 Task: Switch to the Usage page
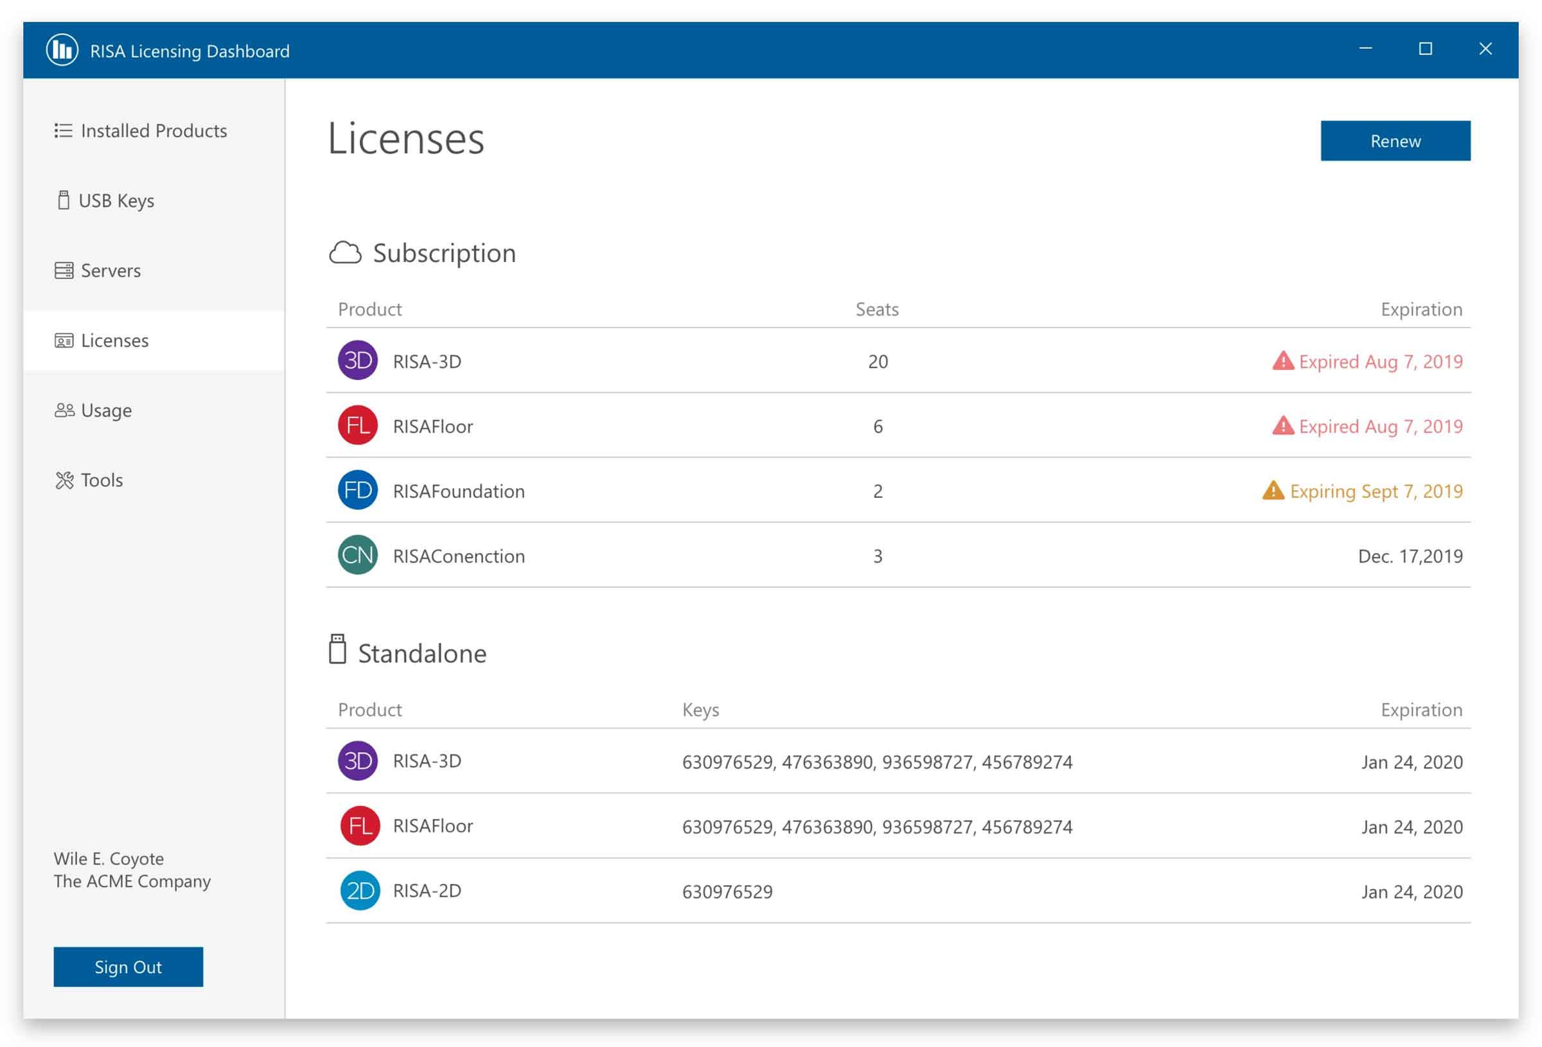[154, 410]
